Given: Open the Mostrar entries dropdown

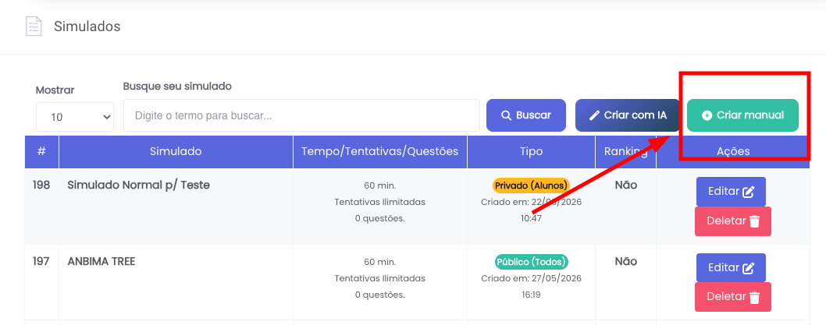Looking at the screenshot, I should point(75,117).
